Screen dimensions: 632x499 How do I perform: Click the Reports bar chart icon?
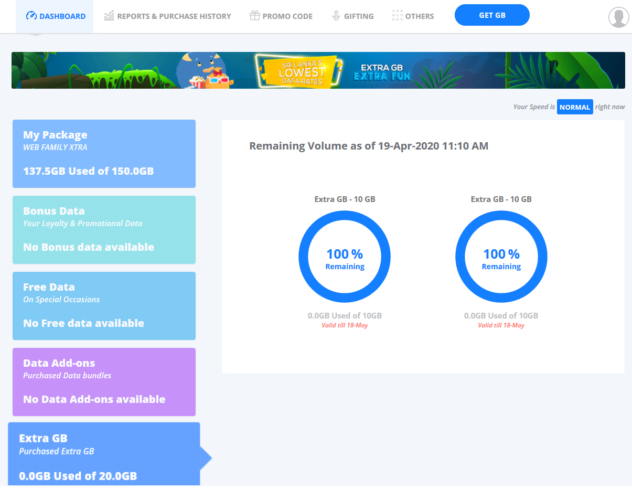(x=109, y=16)
